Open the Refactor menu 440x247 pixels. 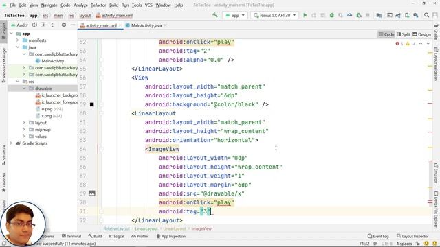[98, 5]
